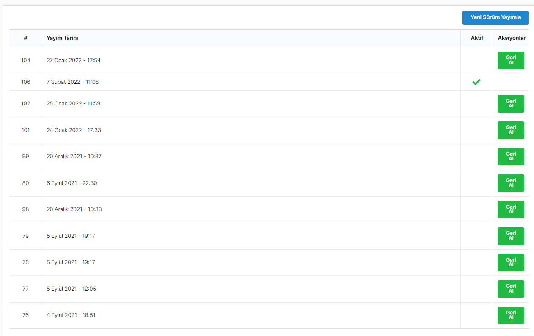Click Geri Al next to version 80
This screenshot has width=534, height=336.
pyautogui.click(x=511, y=183)
